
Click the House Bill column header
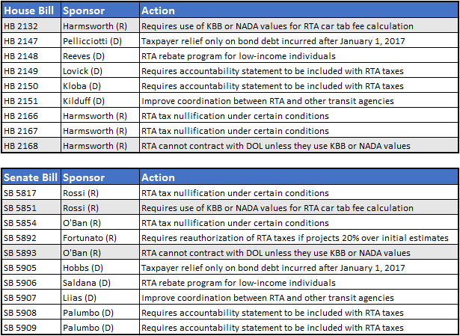(x=31, y=10)
